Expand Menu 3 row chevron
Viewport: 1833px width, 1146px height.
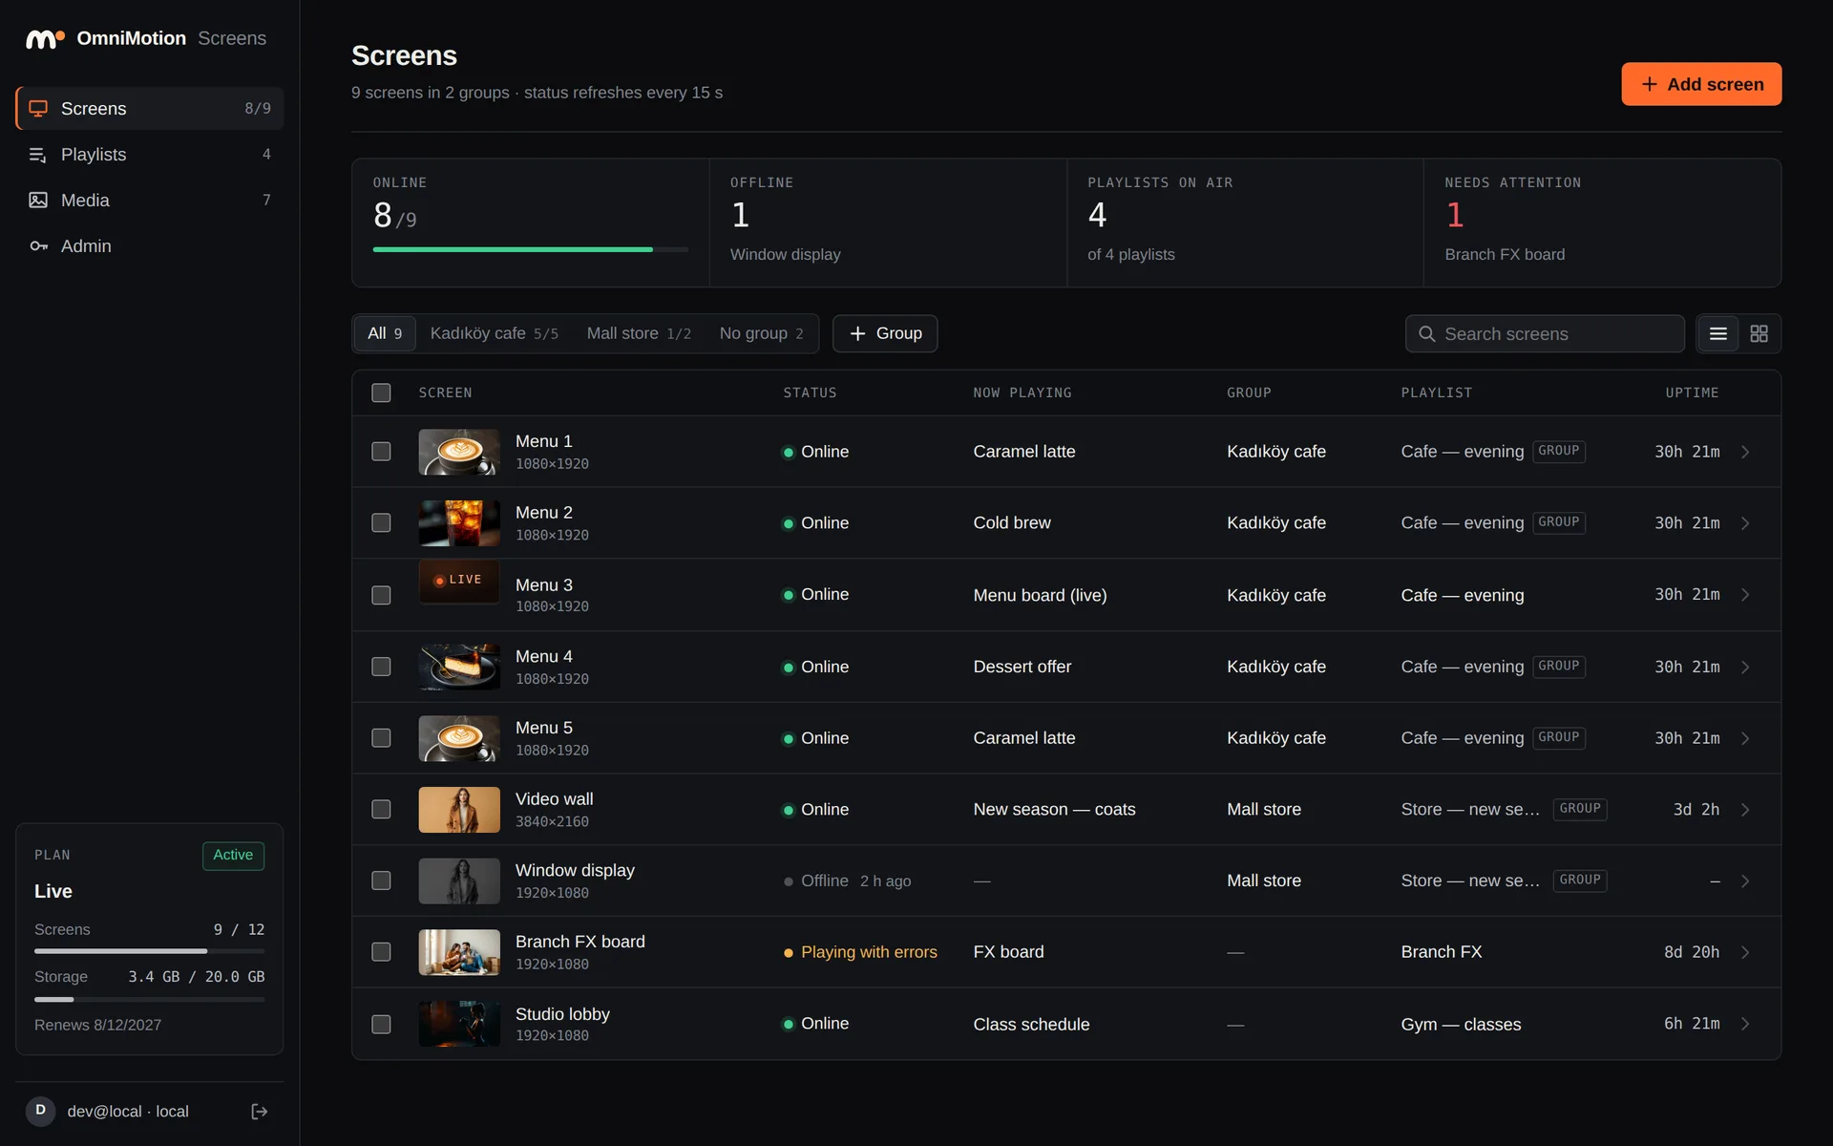point(1745,595)
